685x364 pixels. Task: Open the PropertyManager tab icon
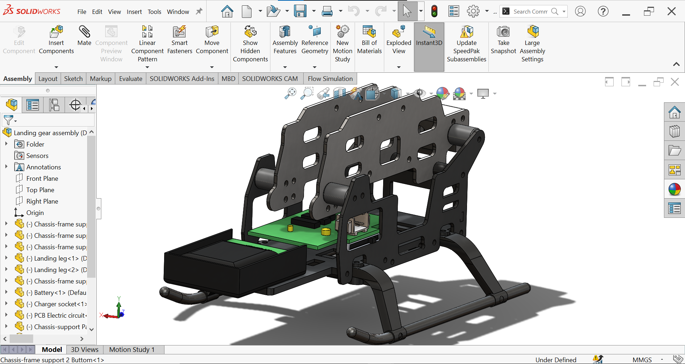32,105
